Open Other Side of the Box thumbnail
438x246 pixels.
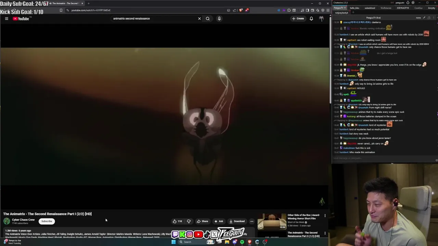point(272,221)
